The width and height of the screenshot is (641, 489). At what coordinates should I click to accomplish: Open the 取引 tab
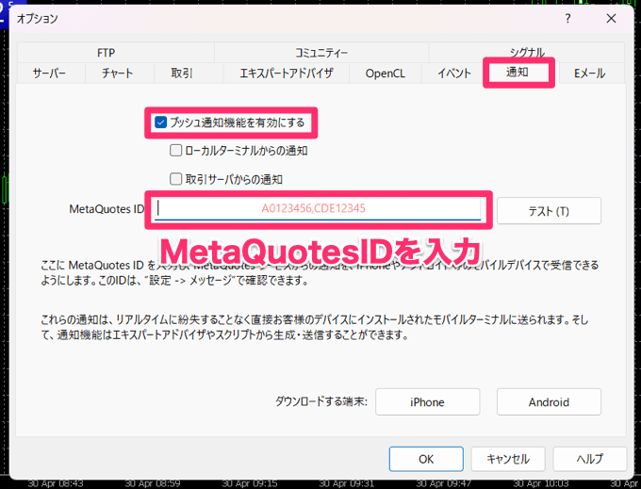(x=189, y=73)
